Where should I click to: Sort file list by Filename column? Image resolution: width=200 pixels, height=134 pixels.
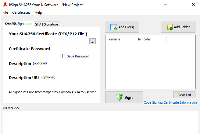(x=120, y=39)
